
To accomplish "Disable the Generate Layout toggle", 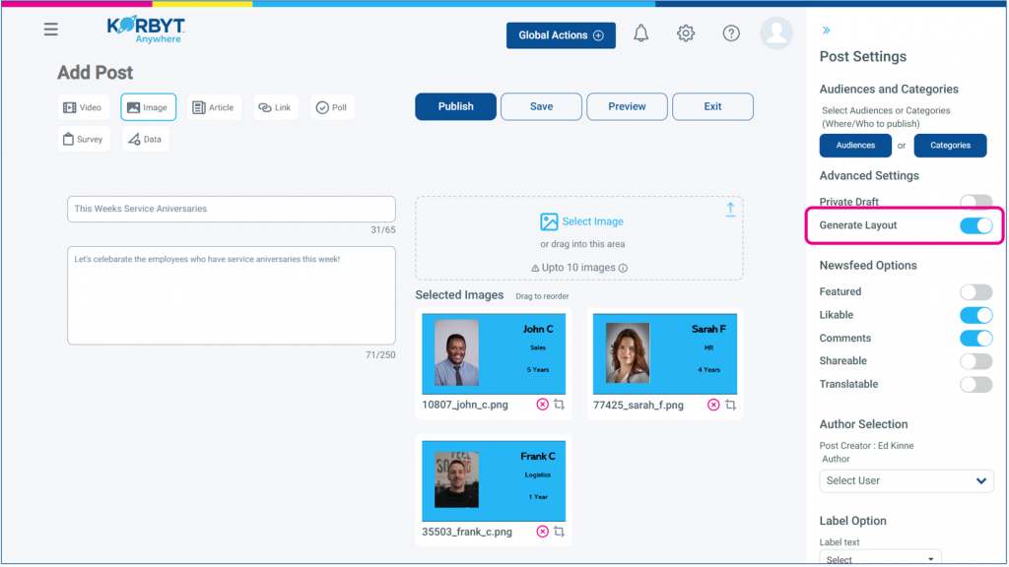I will 975,225.
